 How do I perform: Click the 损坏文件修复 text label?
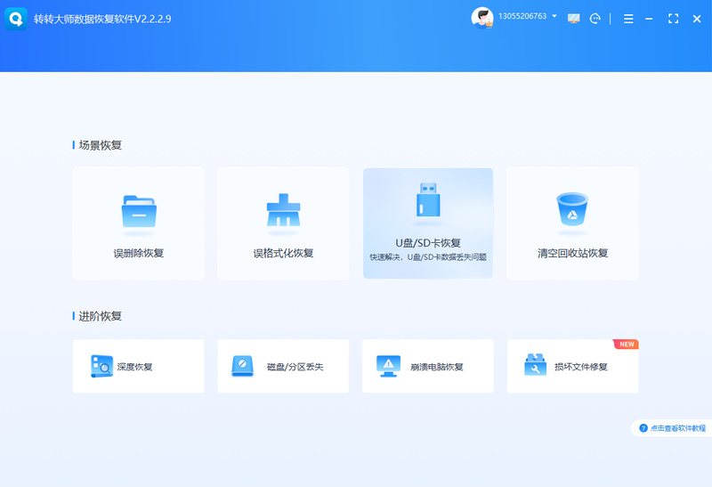[x=581, y=367]
